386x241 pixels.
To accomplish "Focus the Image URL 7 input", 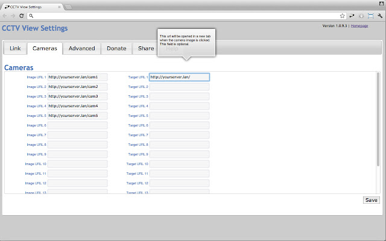I will 77,135.
